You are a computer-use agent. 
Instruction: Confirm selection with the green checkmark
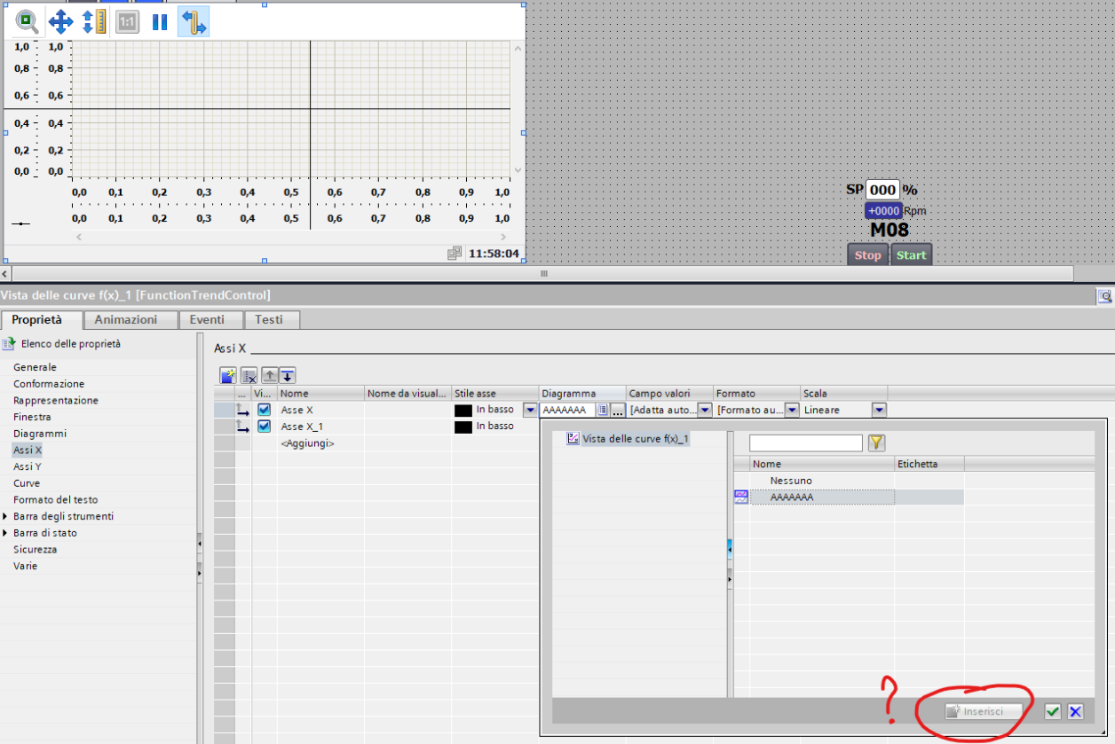1053,711
